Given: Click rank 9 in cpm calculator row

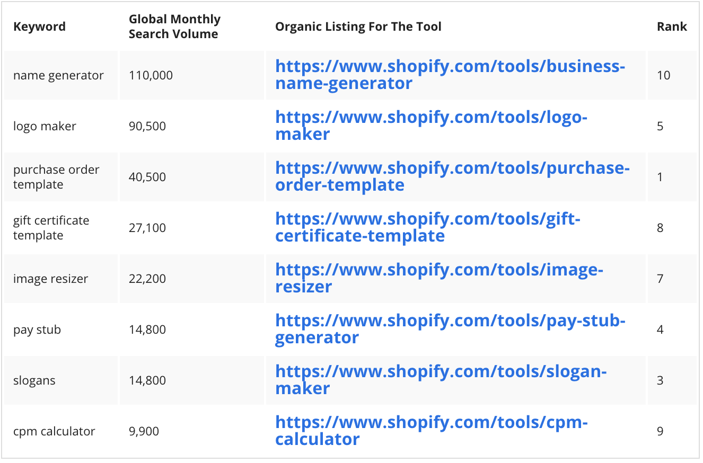Looking at the screenshot, I should pos(660,431).
